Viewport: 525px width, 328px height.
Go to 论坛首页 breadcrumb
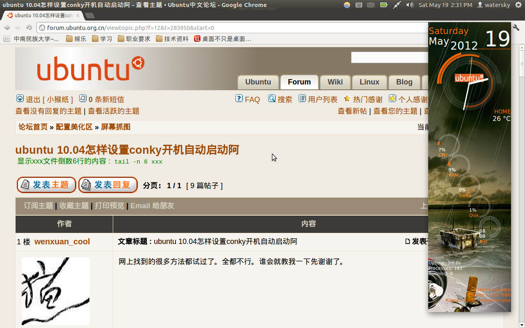coord(33,127)
